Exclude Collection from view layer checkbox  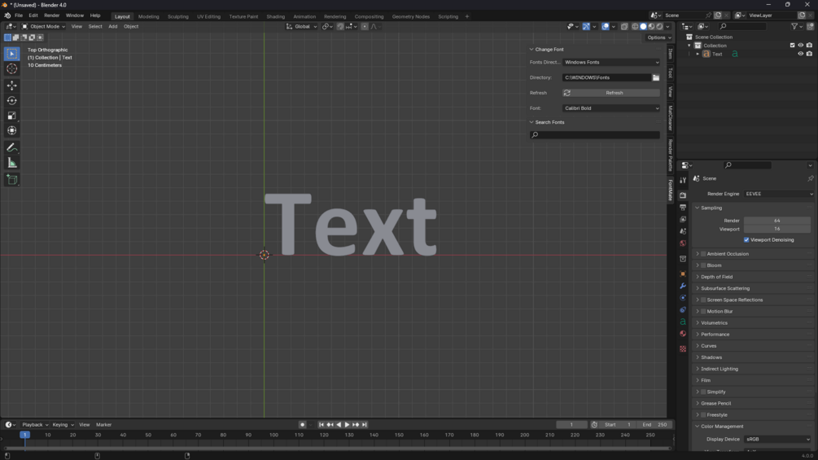(x=793, y=46)
